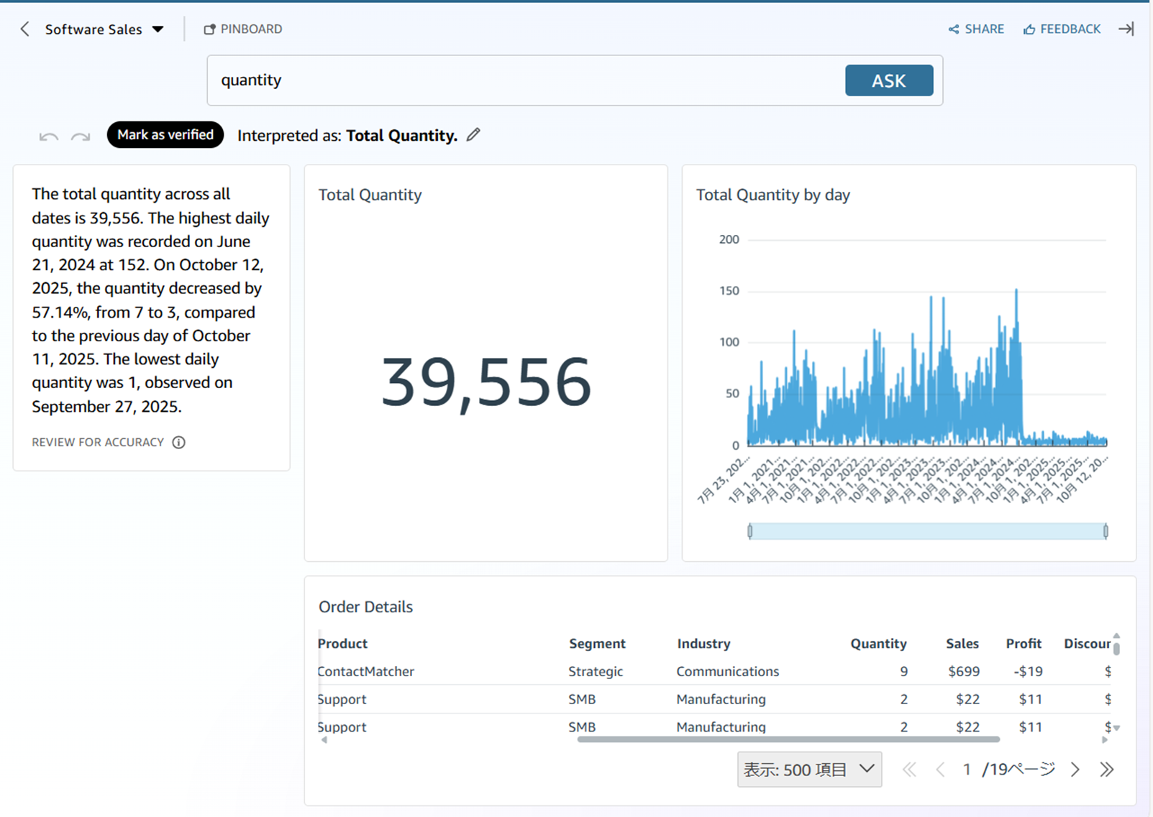
Task: Sort by the Industry column header
Action: pyautogui.click(x=703, y=644)
